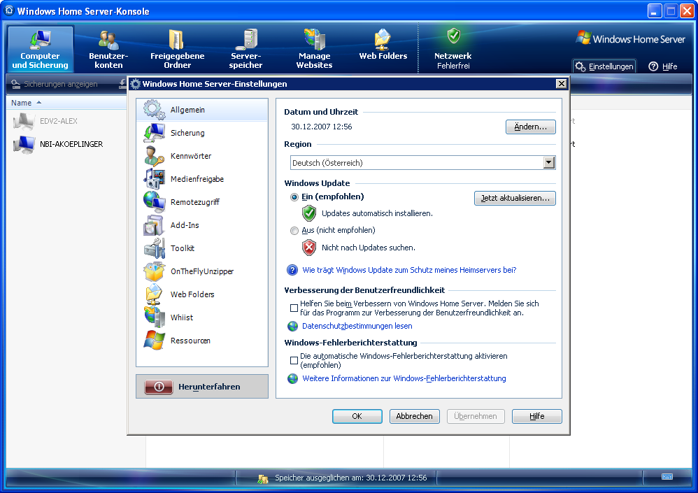698x493 pixels.
Task: Select Kennwörter label in settings list
Action: coord(191,156)
